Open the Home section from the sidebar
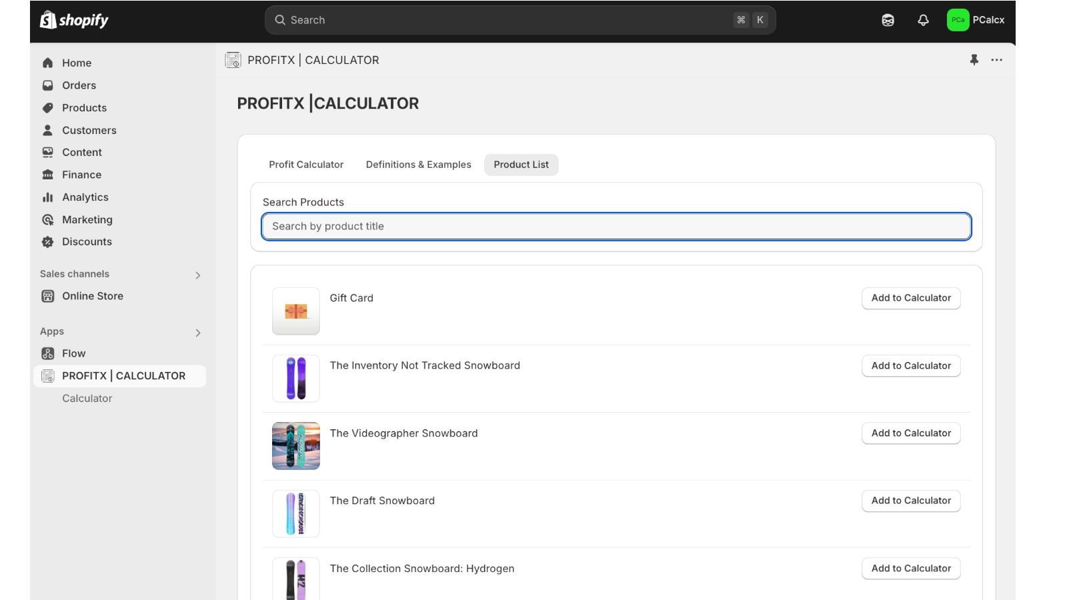1067x600 pixels. (x=76, y=62)
